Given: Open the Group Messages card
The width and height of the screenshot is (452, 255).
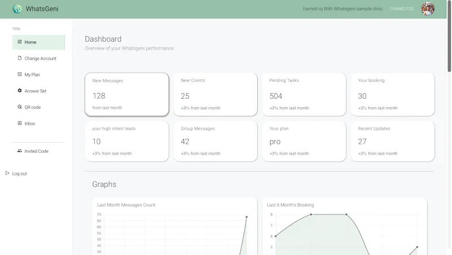Looking at the screenshot, I should click(x=216, y=141).
